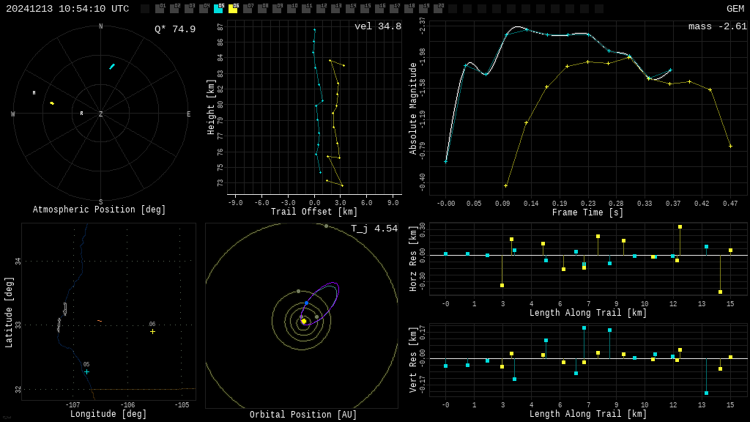The image size is (750, 422).
Task: Click the mass -2.61 readout
Action: point(717,27)
